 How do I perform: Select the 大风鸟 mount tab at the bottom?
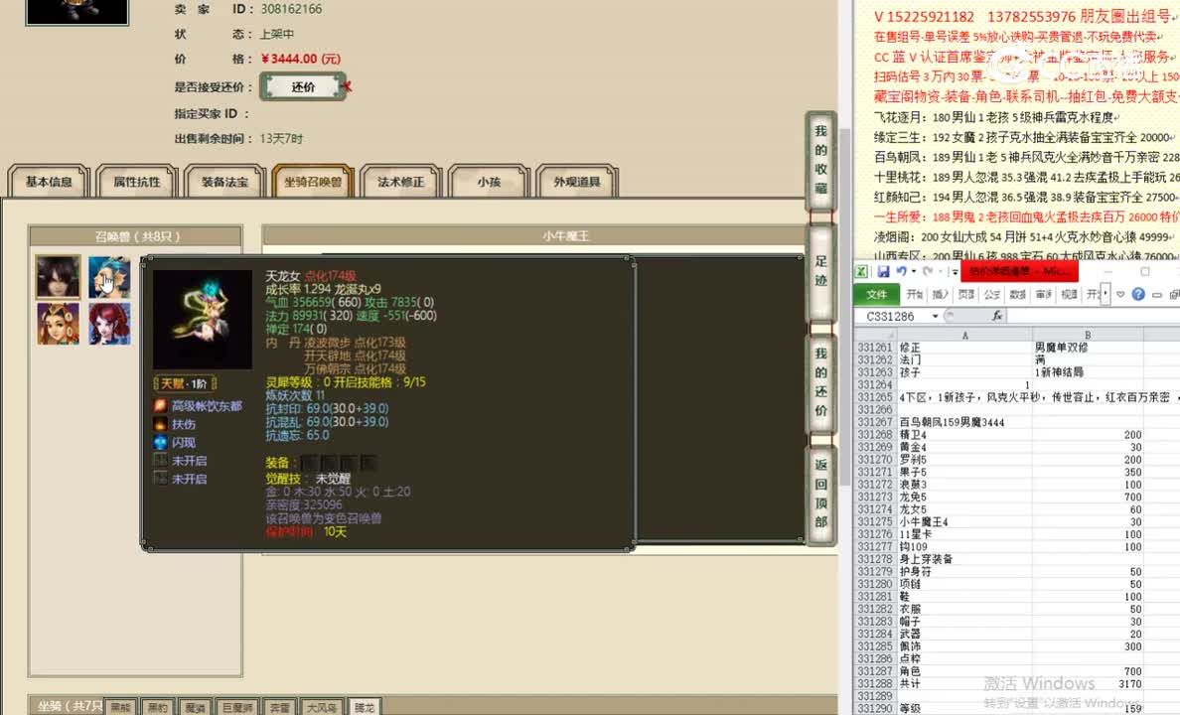pyautogui.click(x=321, y=708)
